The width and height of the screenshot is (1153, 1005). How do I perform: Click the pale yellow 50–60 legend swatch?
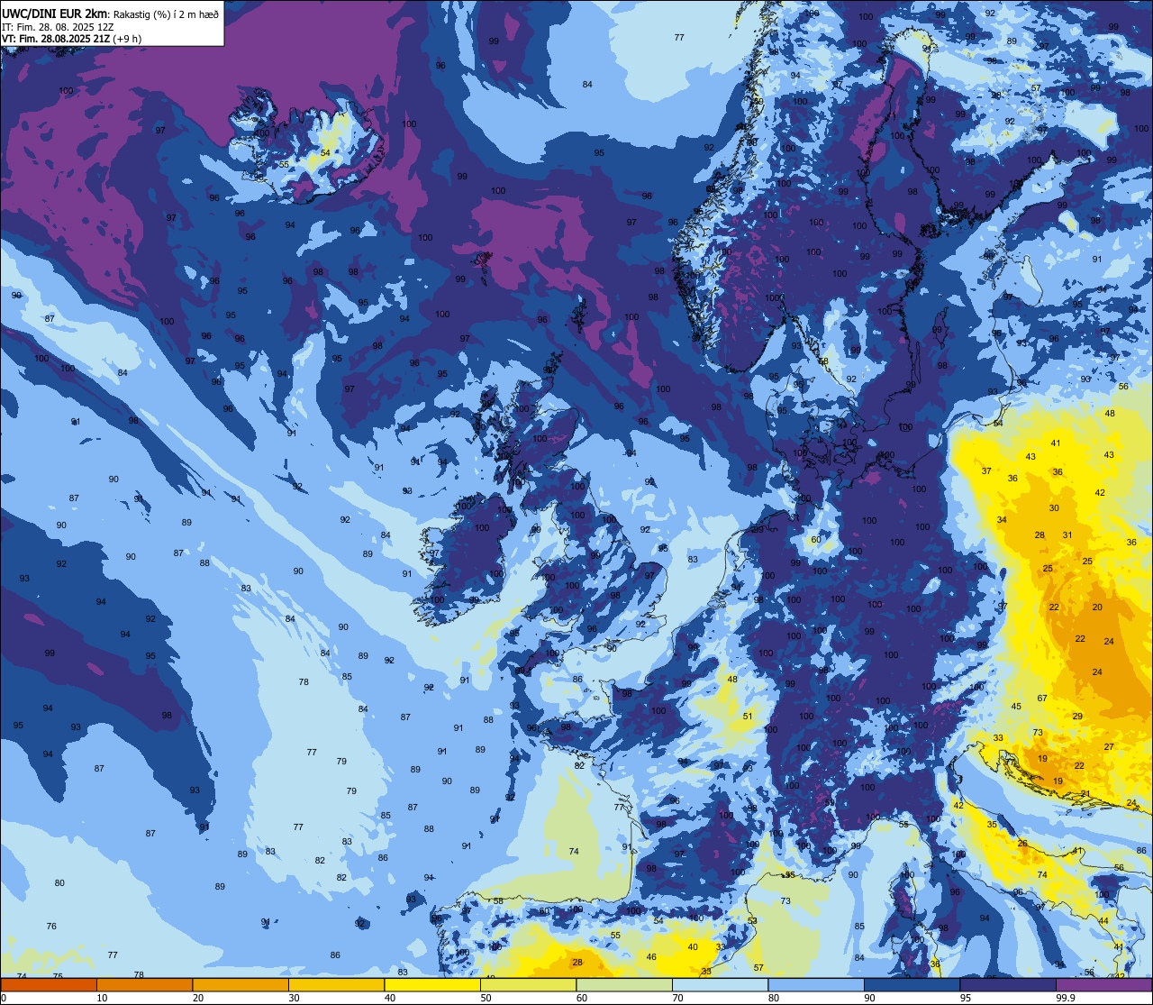tap(528, 984)
